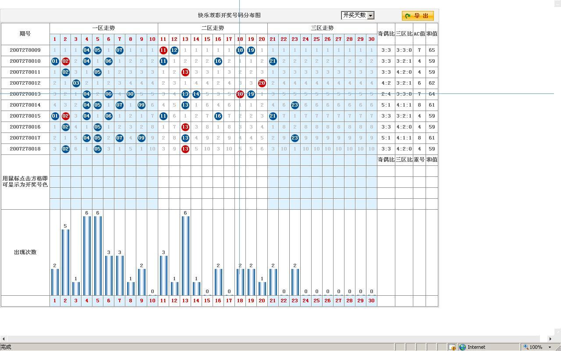
Task: Click the AC value 6 in draw 2007278012
Action: tap(419, 83)
